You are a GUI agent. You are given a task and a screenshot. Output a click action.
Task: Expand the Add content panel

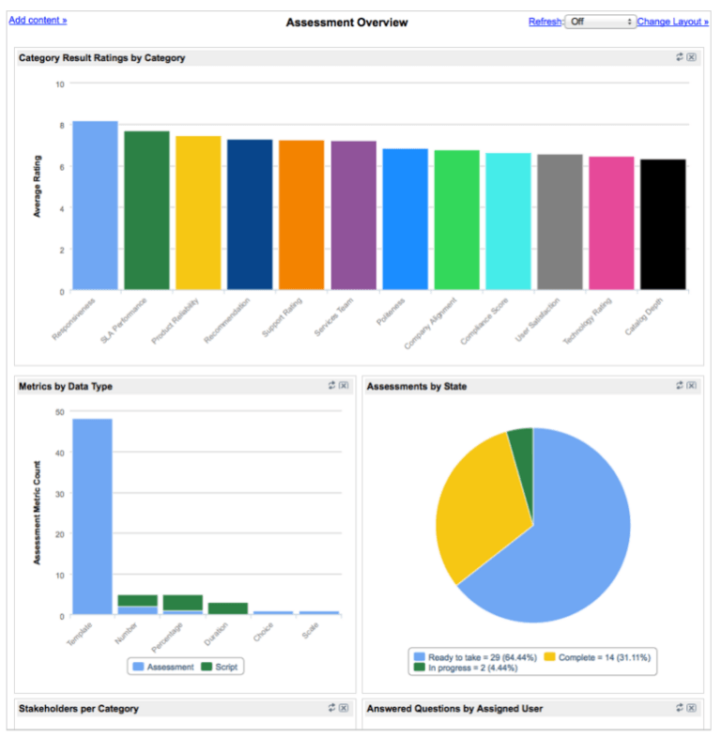click(38, 20)
